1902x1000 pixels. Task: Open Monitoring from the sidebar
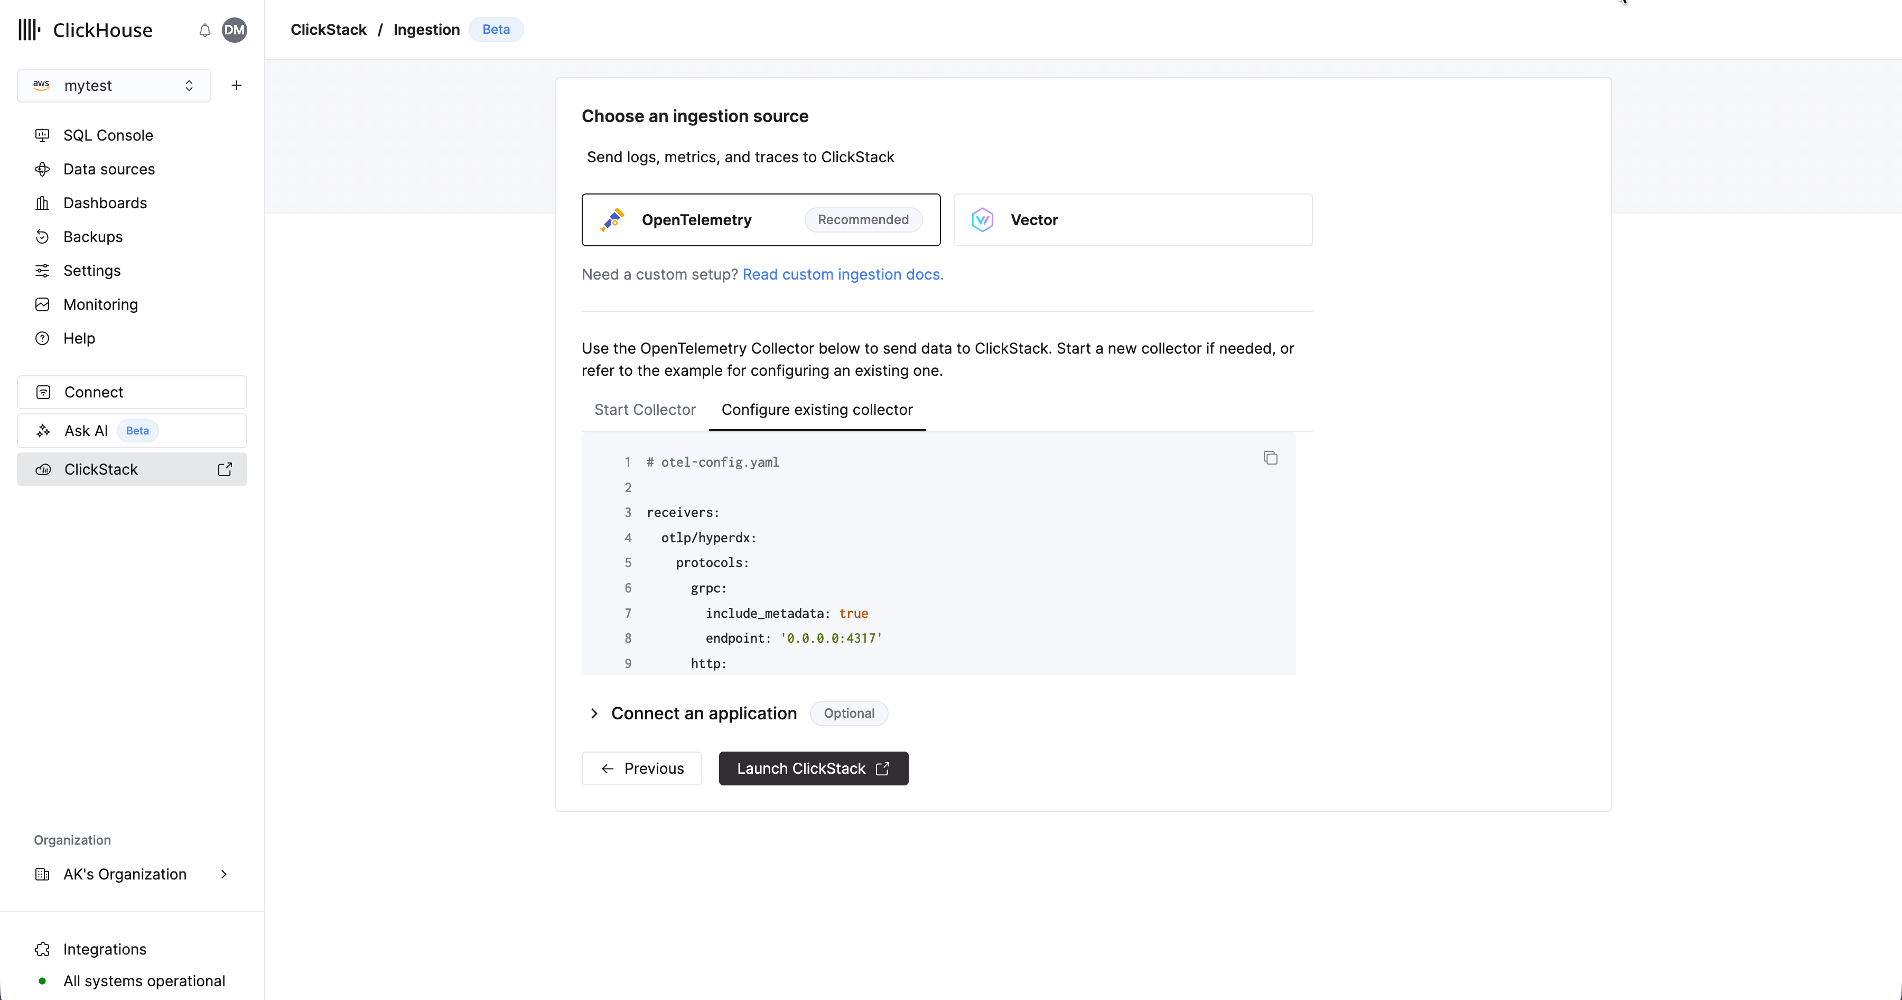click(100, 304)
